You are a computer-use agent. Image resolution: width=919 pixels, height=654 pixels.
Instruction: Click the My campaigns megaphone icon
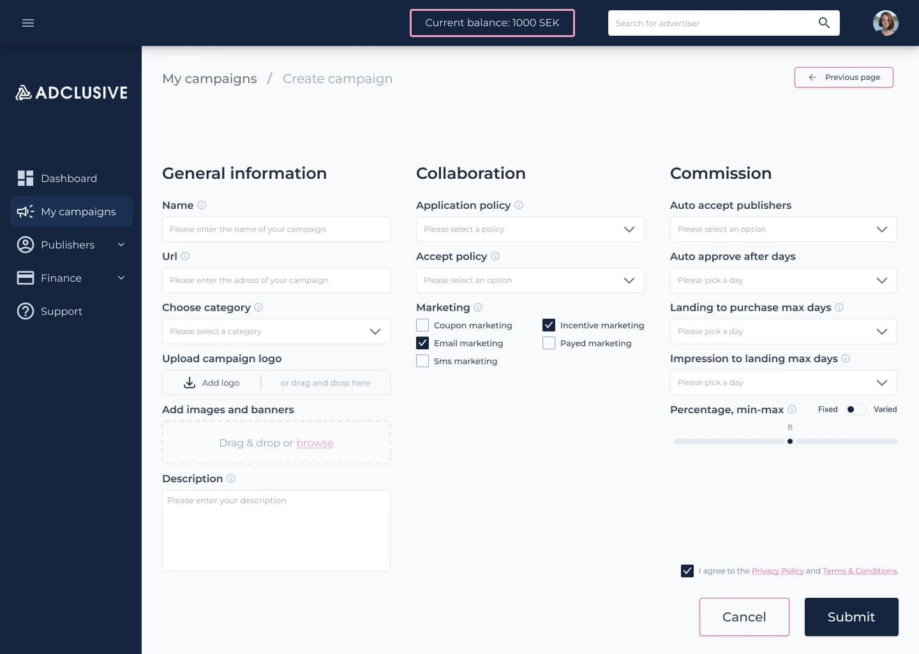point(26,211)
